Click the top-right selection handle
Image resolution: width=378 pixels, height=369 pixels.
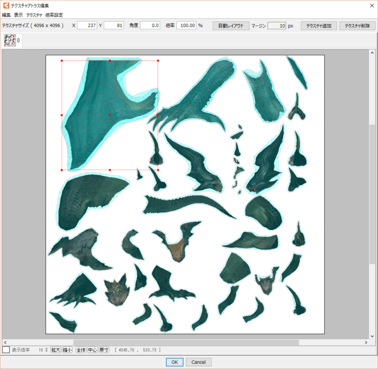tap(158, 61)
